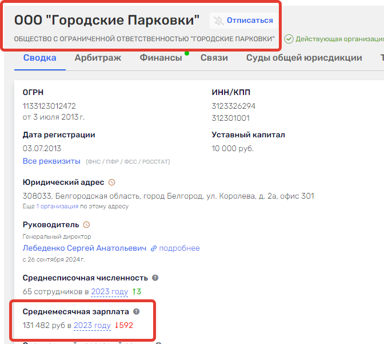This screenshot has height=344, width=384.
Task: Open the Сводка tab
Action: (x=39, y=58)
